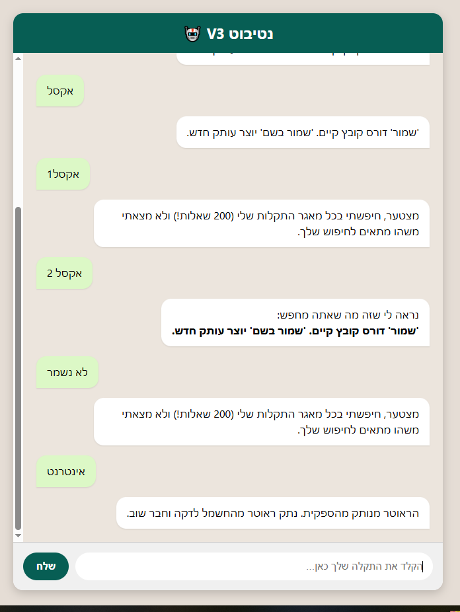460x612 pixels.
Task: Click the router reply starting 'הראוטר מנותק'
Action: tap(272, 513)
